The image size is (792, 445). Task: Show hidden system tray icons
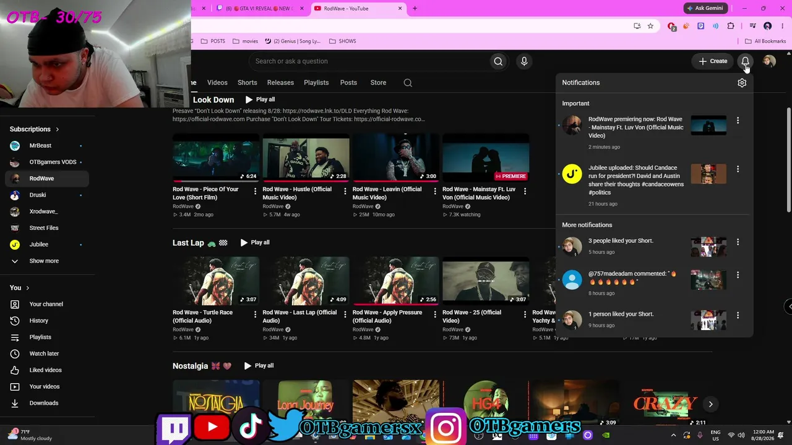[x=673, y=436]
